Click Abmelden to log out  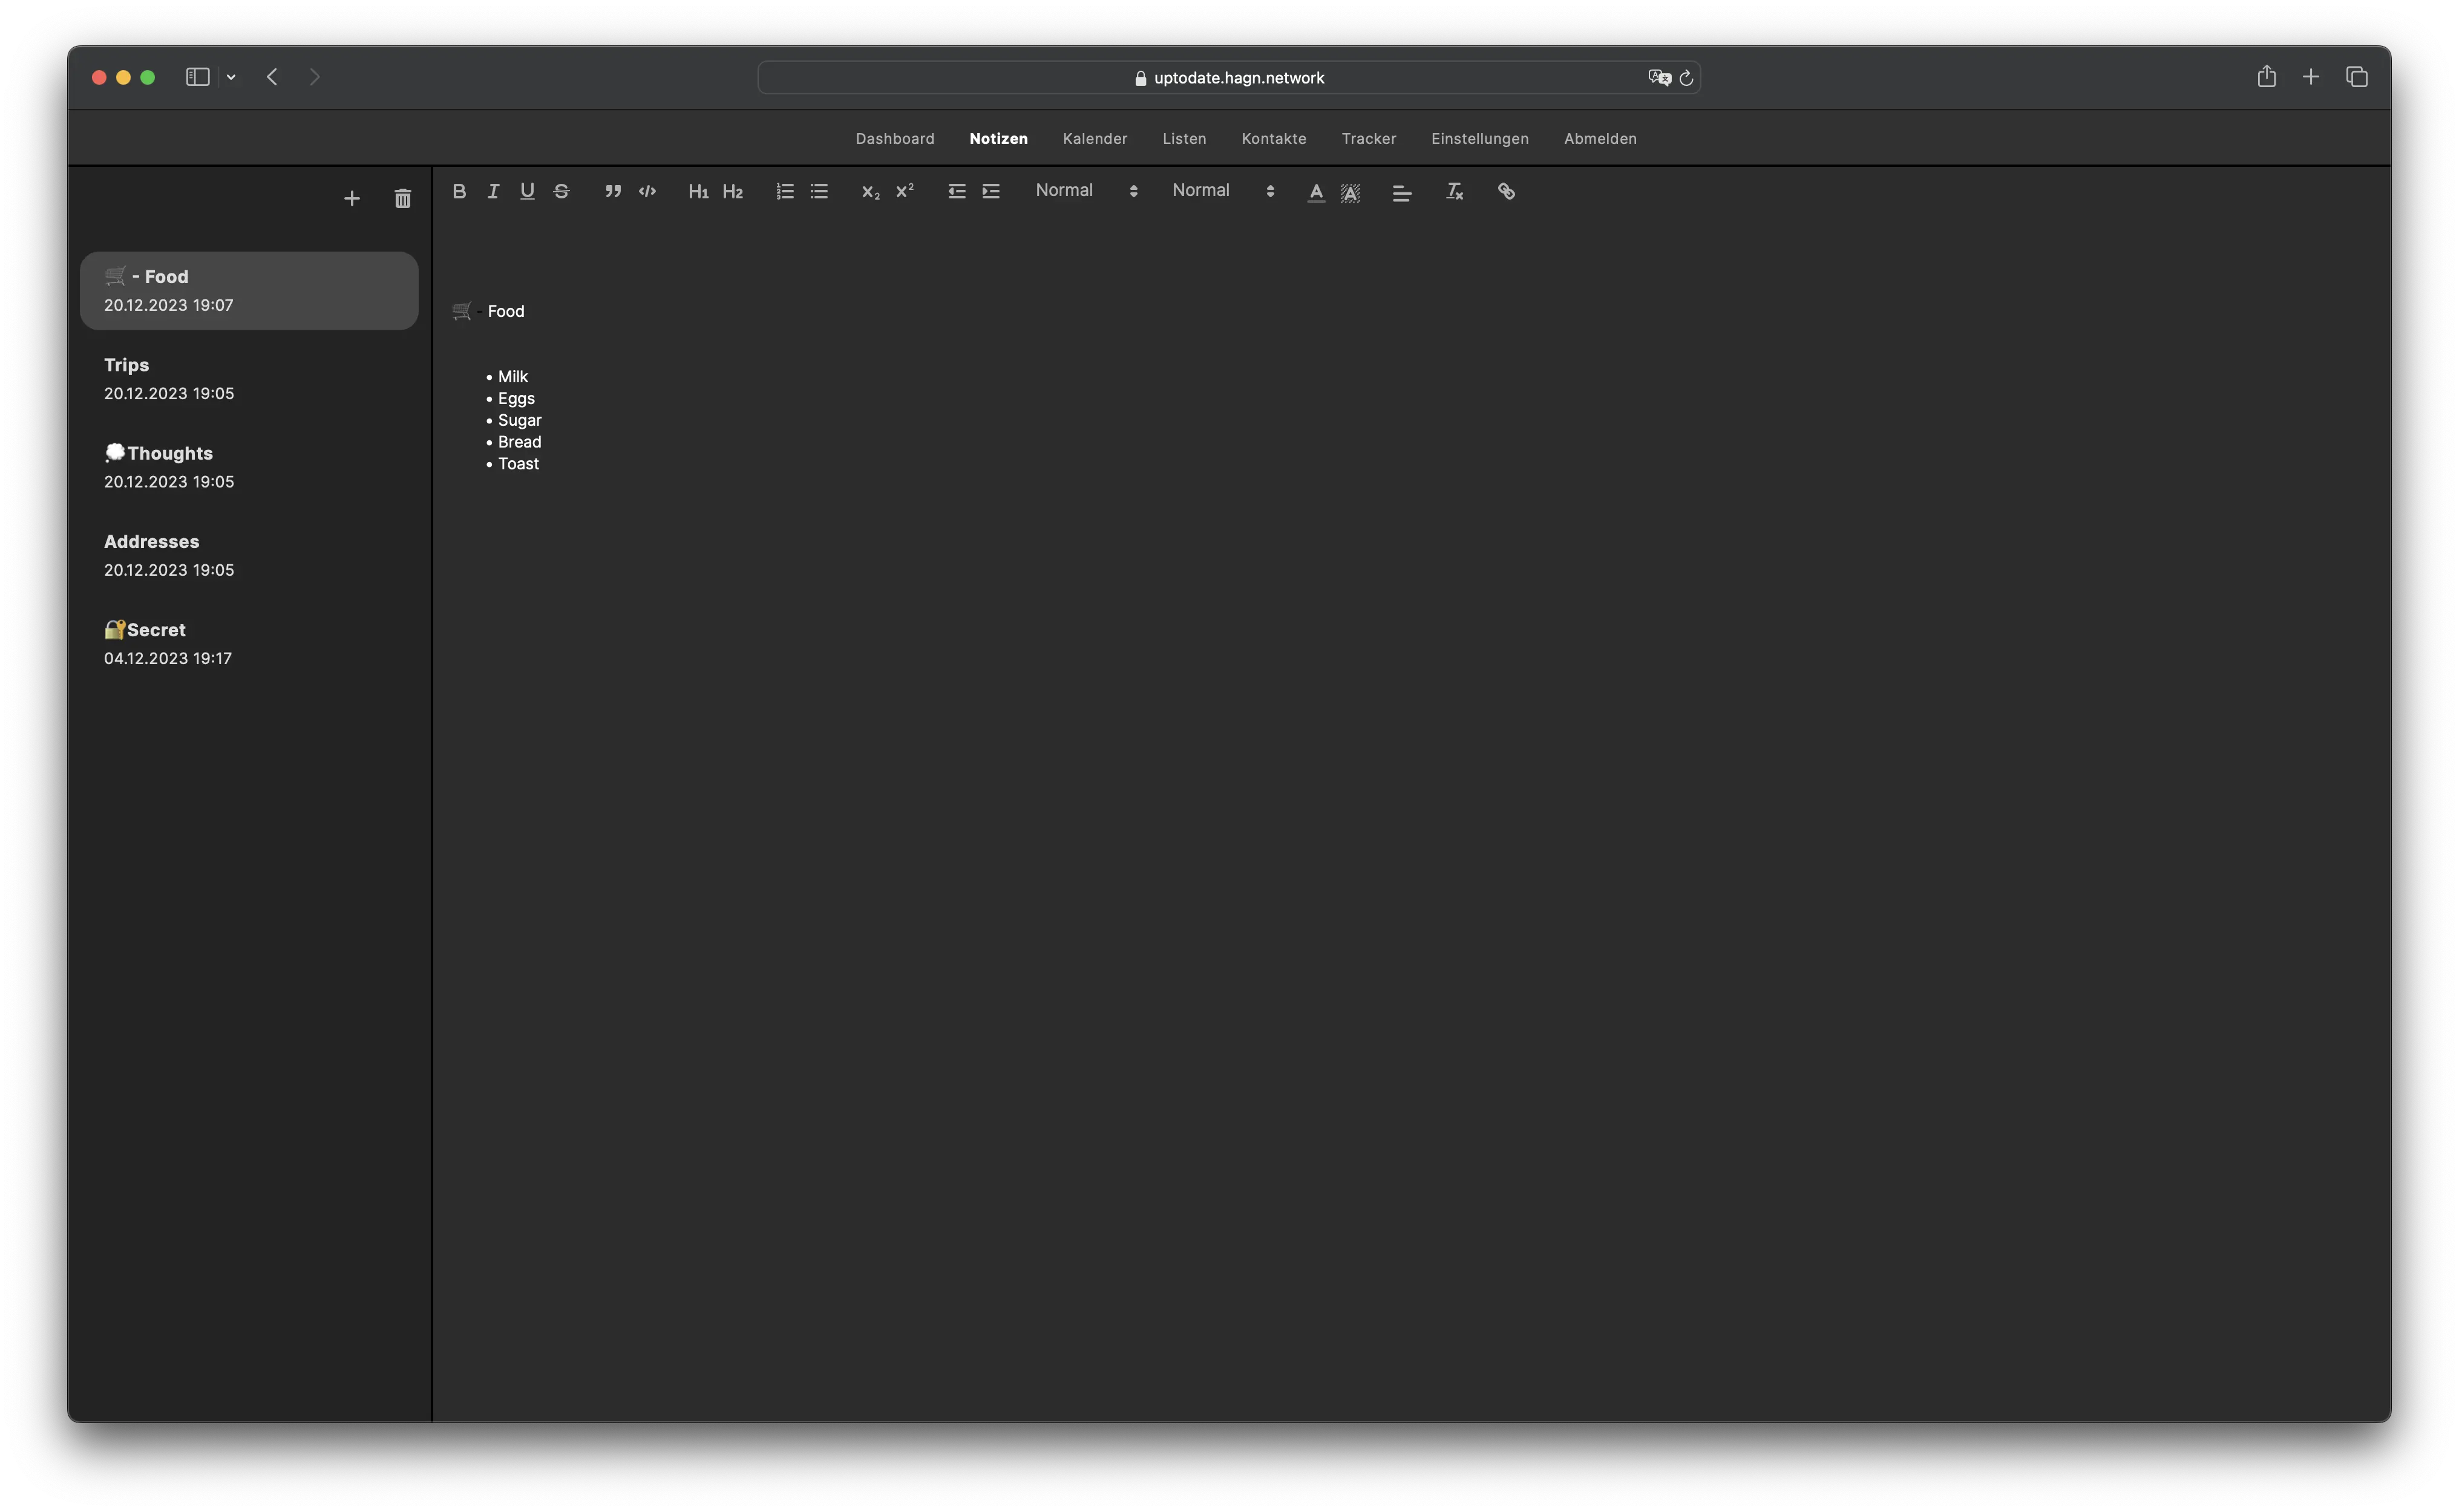(x=1600, y=139)
